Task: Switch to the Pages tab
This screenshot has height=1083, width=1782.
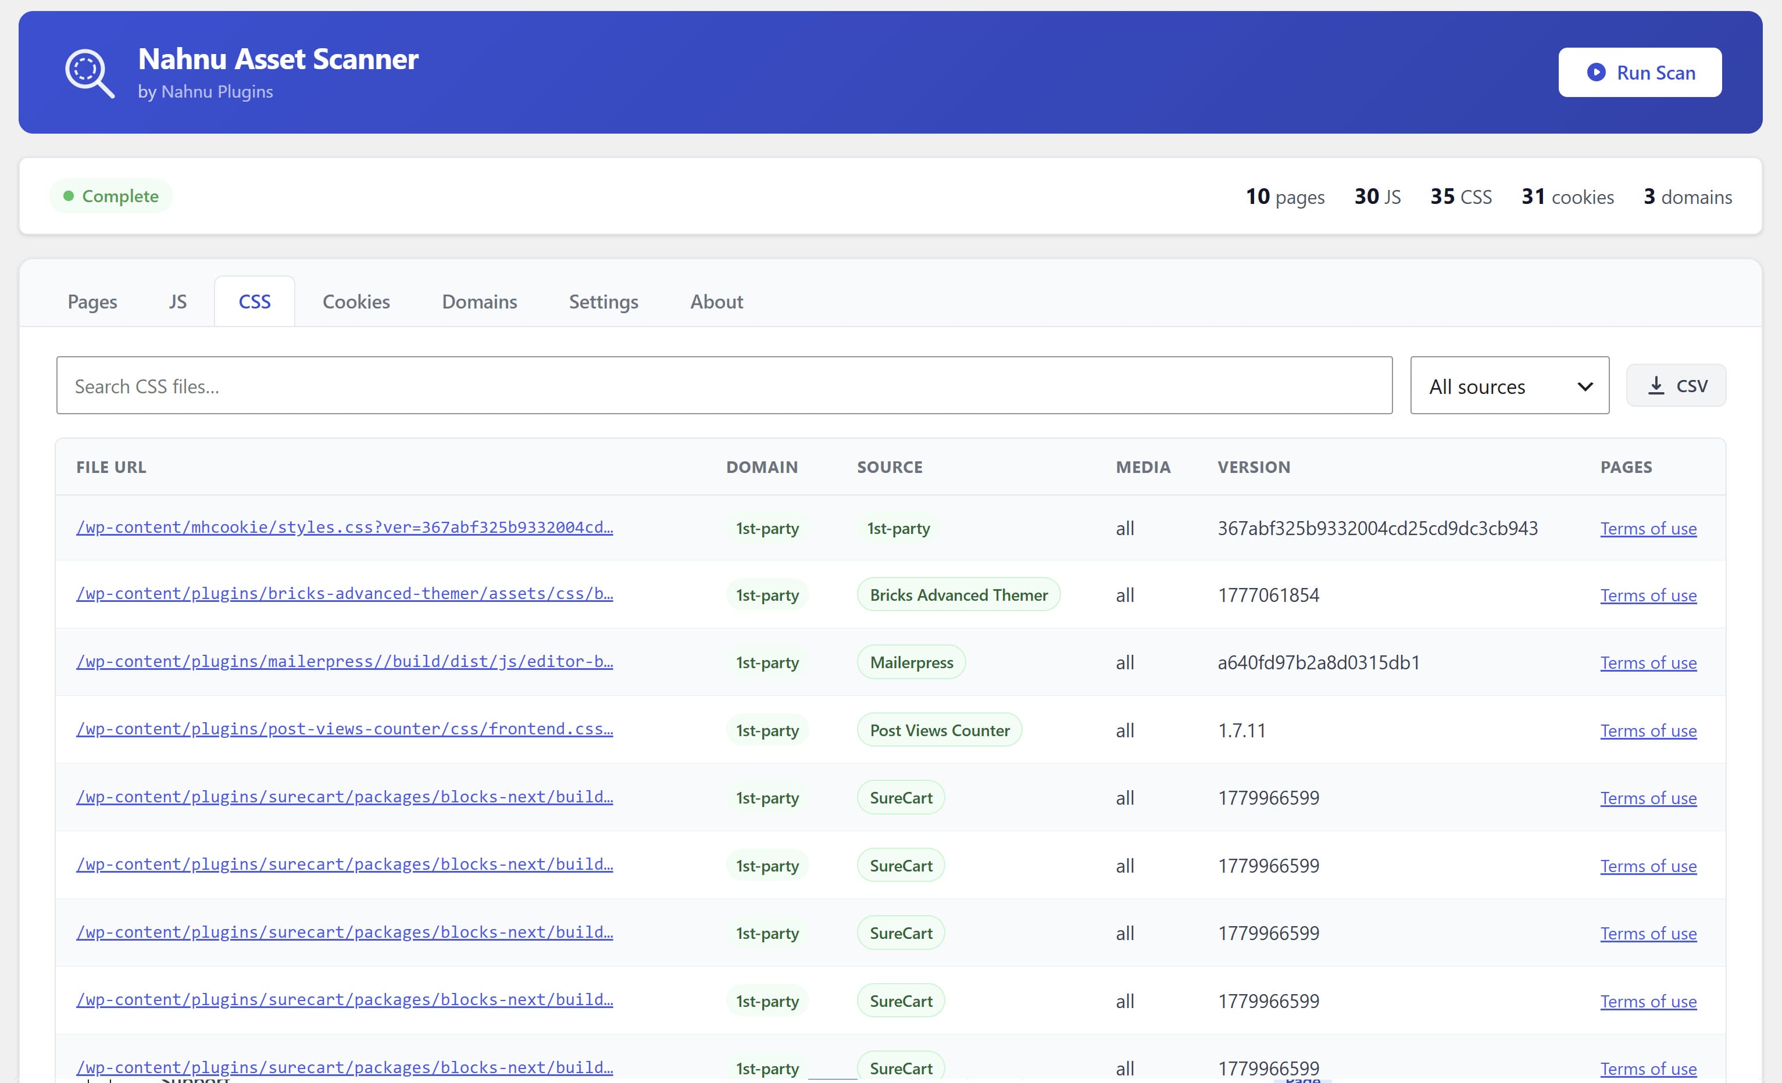Action: pyautogui.click(x=92, y=302)
